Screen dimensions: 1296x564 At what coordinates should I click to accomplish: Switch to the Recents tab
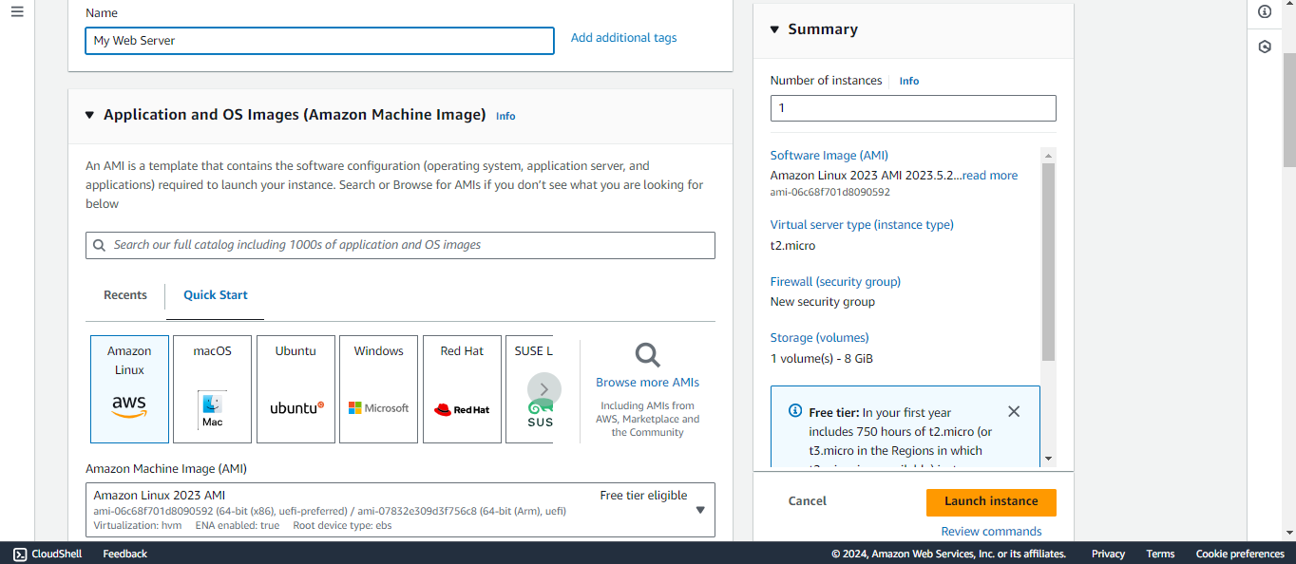tap(124, 295)
